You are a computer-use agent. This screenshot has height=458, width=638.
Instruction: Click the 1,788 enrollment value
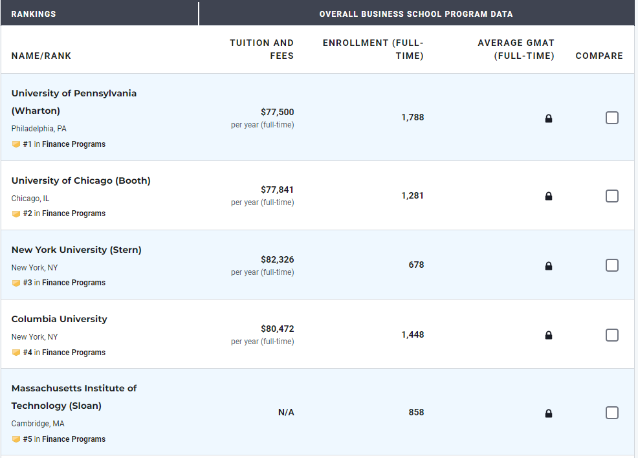(x=413, y=118)
